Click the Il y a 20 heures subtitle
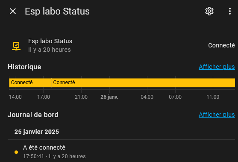Viewport: 238px width, 162px height. 49,50
